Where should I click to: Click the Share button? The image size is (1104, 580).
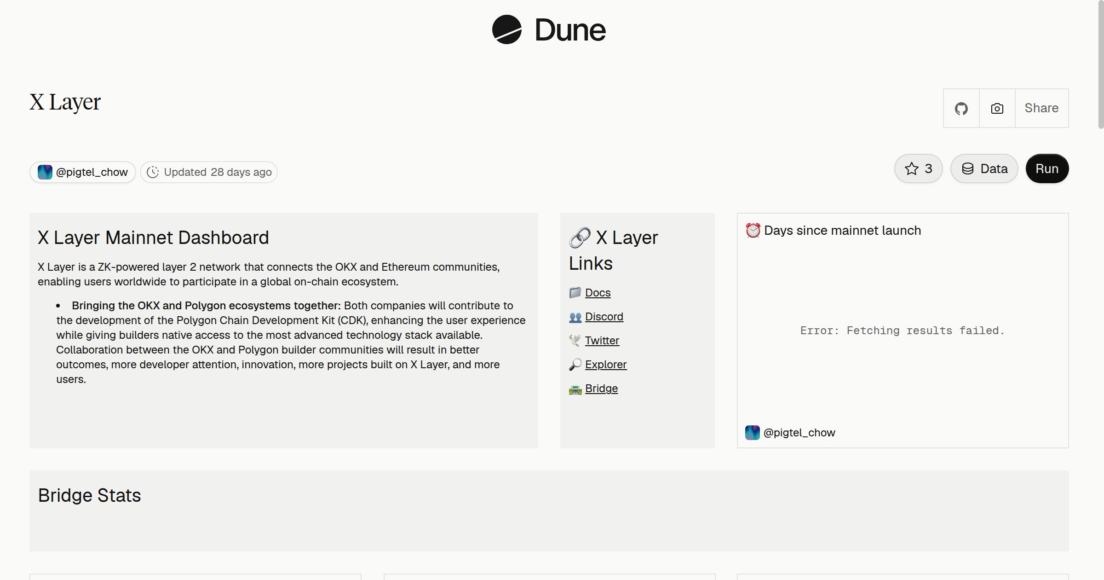(1041, 108)
